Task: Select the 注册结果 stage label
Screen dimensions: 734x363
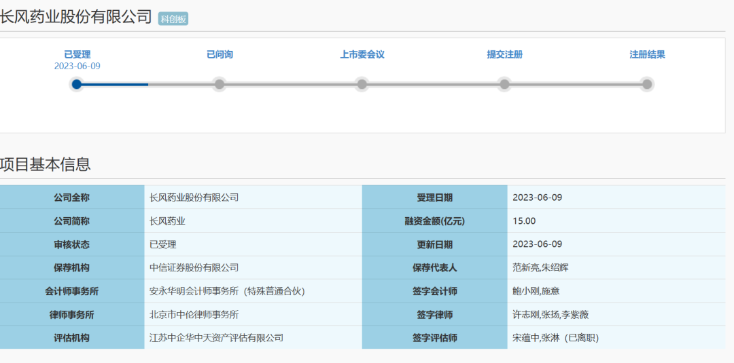Action: coord(647,55)
